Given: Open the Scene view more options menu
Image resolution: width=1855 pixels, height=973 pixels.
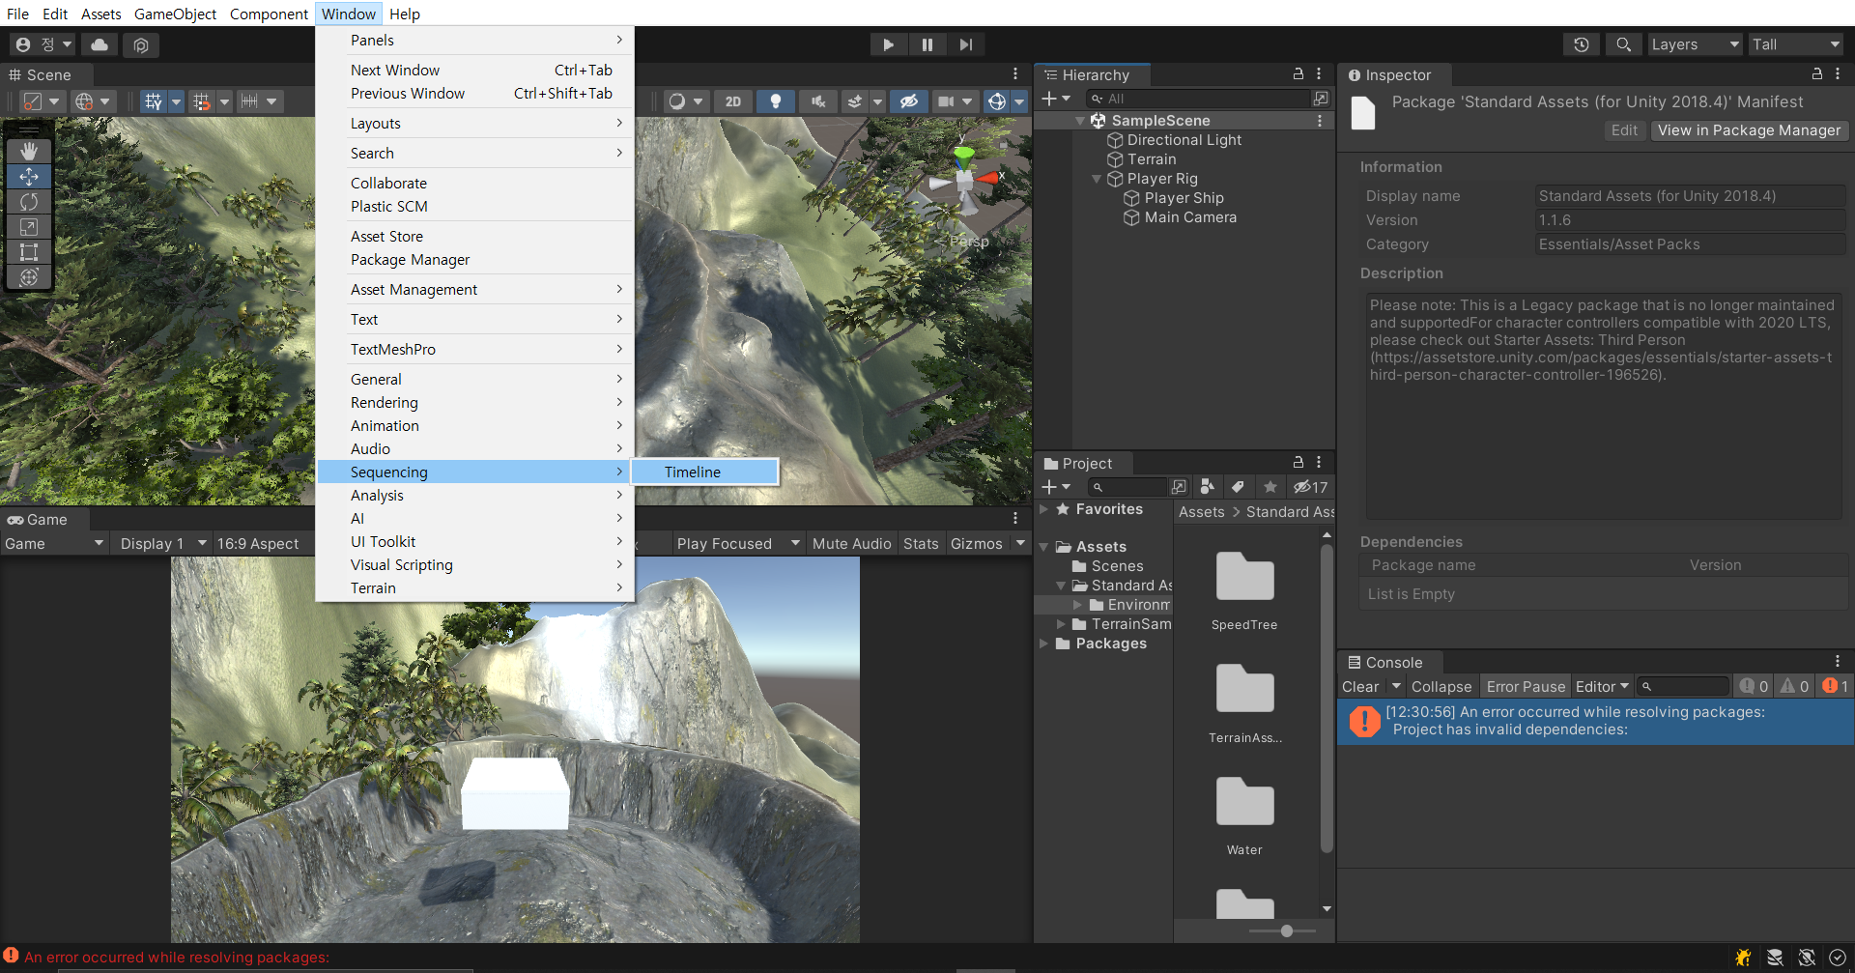Looking at the screenshot, I should coord(1015,74).
